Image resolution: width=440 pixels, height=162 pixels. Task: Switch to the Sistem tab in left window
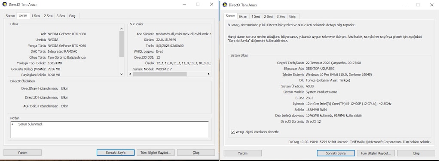10,16
